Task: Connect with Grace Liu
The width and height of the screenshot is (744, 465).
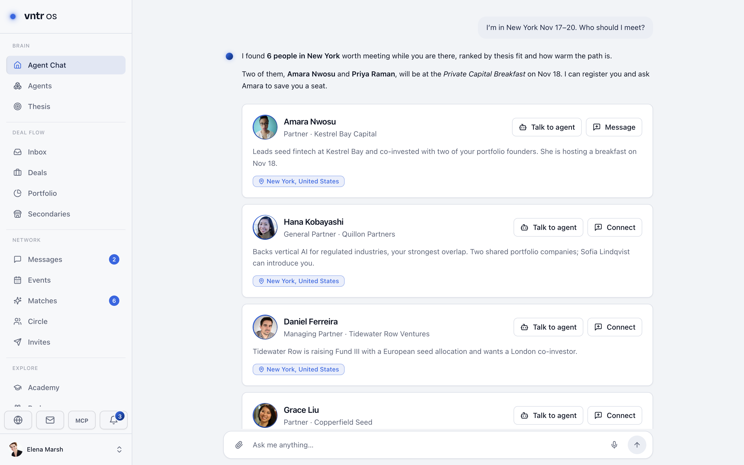Action: click(615, 415)
